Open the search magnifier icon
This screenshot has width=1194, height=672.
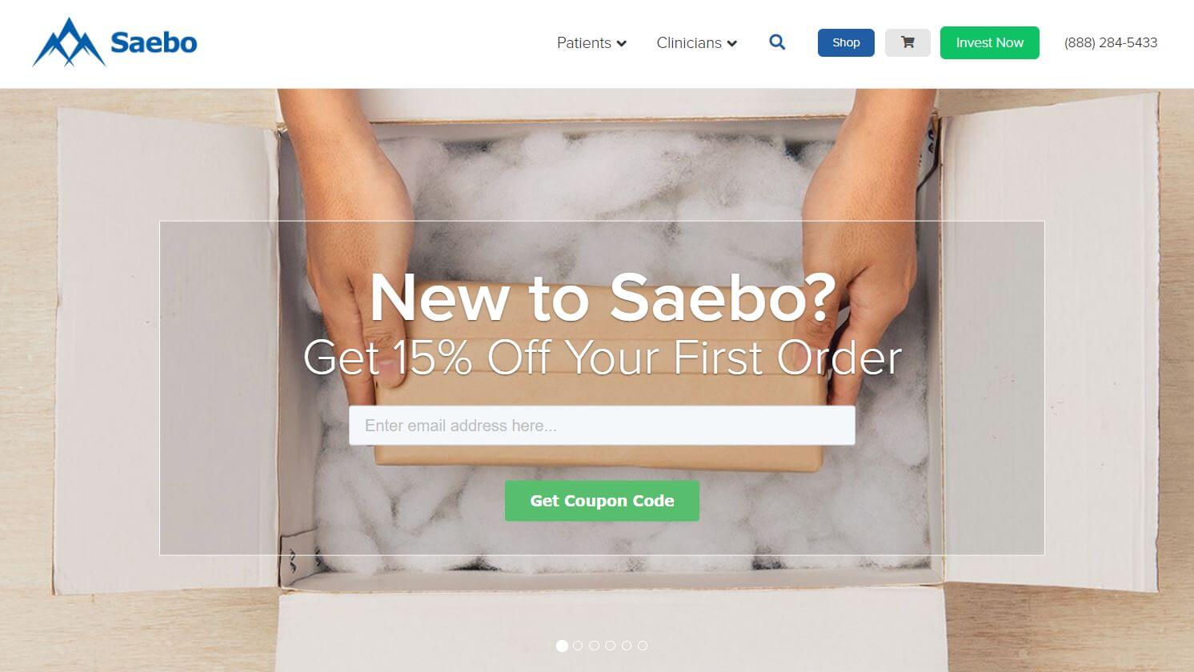pyautogui.click(x=777, y=42)
